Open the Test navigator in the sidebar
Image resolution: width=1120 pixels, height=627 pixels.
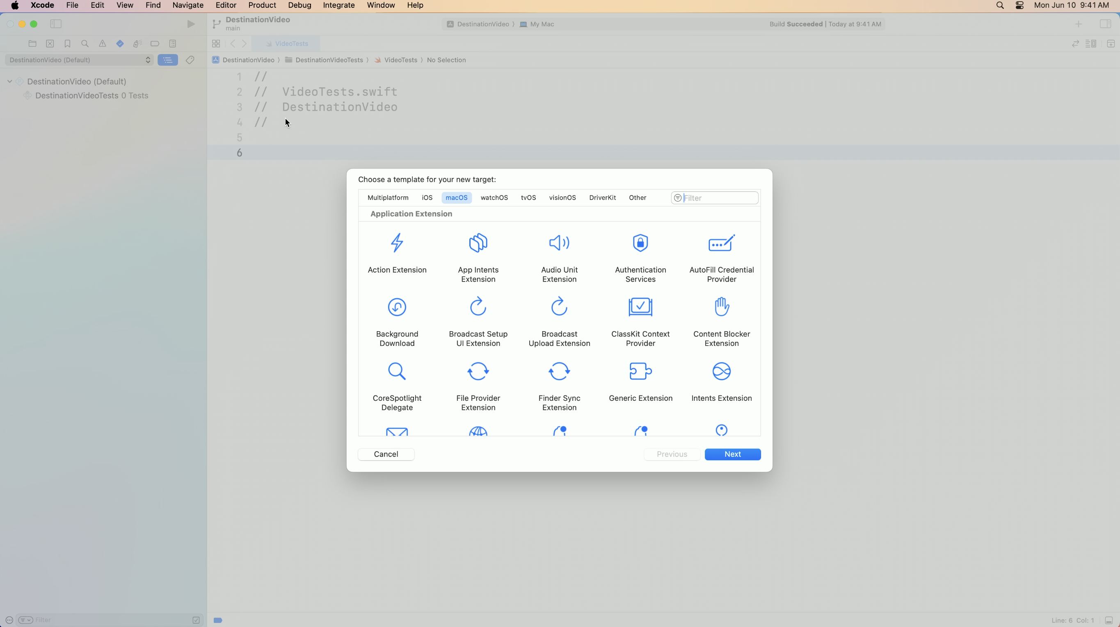tap(120, 43)
